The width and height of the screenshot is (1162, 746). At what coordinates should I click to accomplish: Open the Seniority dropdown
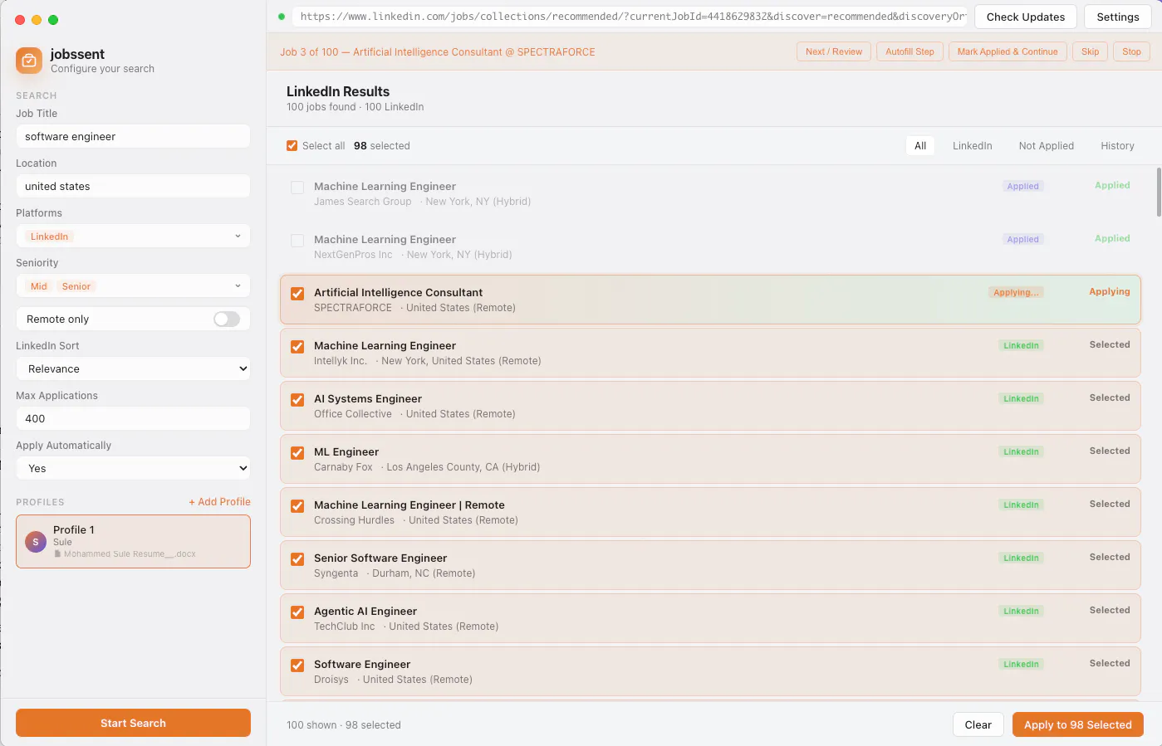point(133,285)
